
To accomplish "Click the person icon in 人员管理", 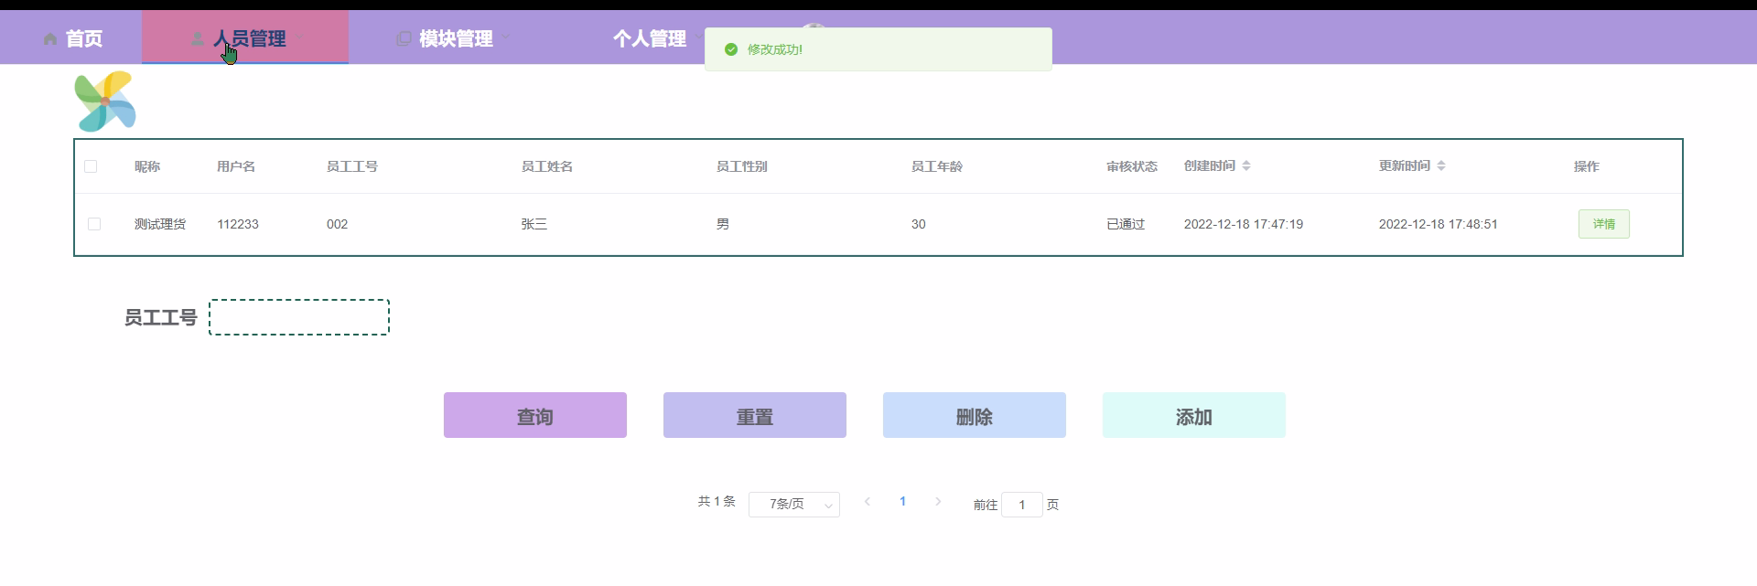I will click(x=197, y=38).
